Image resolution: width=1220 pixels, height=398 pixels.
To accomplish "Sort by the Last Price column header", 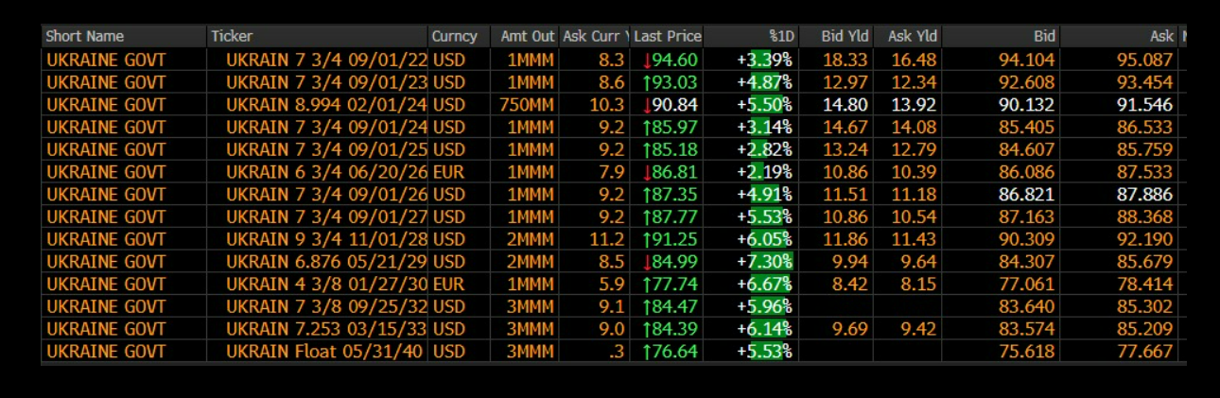I will (x=668, y=37).
